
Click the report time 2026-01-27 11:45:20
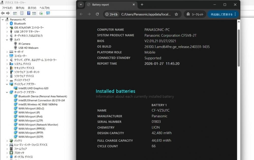coord(162,64)
